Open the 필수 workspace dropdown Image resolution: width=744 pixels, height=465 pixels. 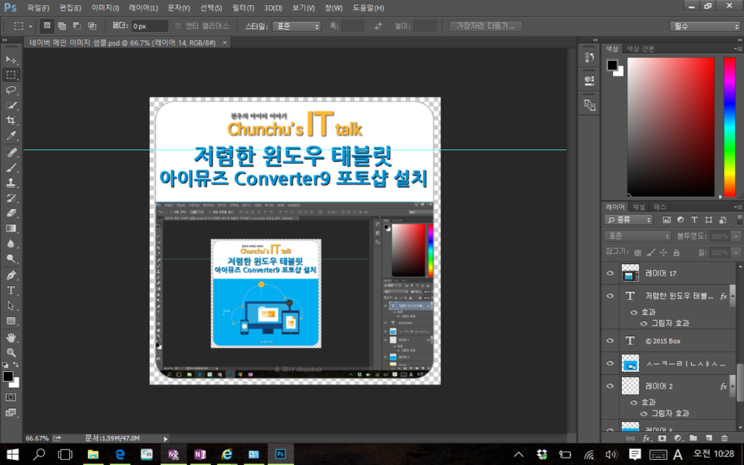[705, 27]
